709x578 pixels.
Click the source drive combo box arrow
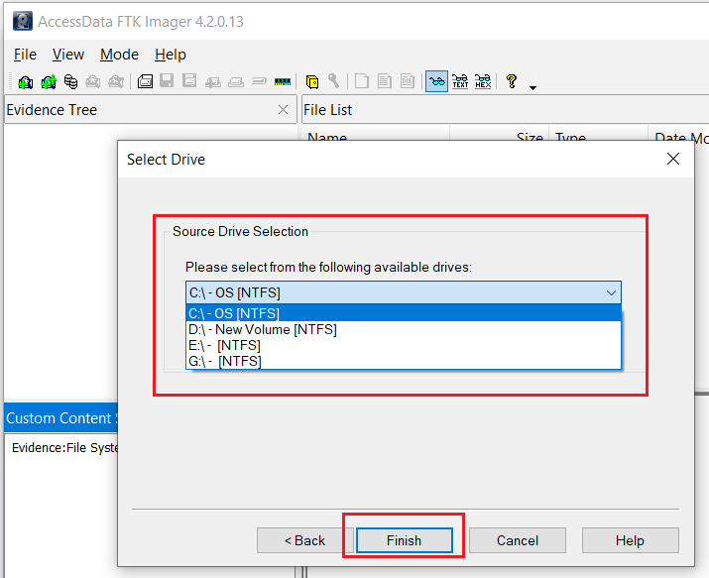point(611,292)
